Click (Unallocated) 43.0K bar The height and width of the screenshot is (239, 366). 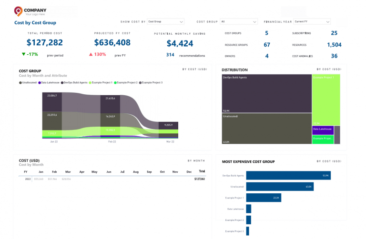[280, 187]
